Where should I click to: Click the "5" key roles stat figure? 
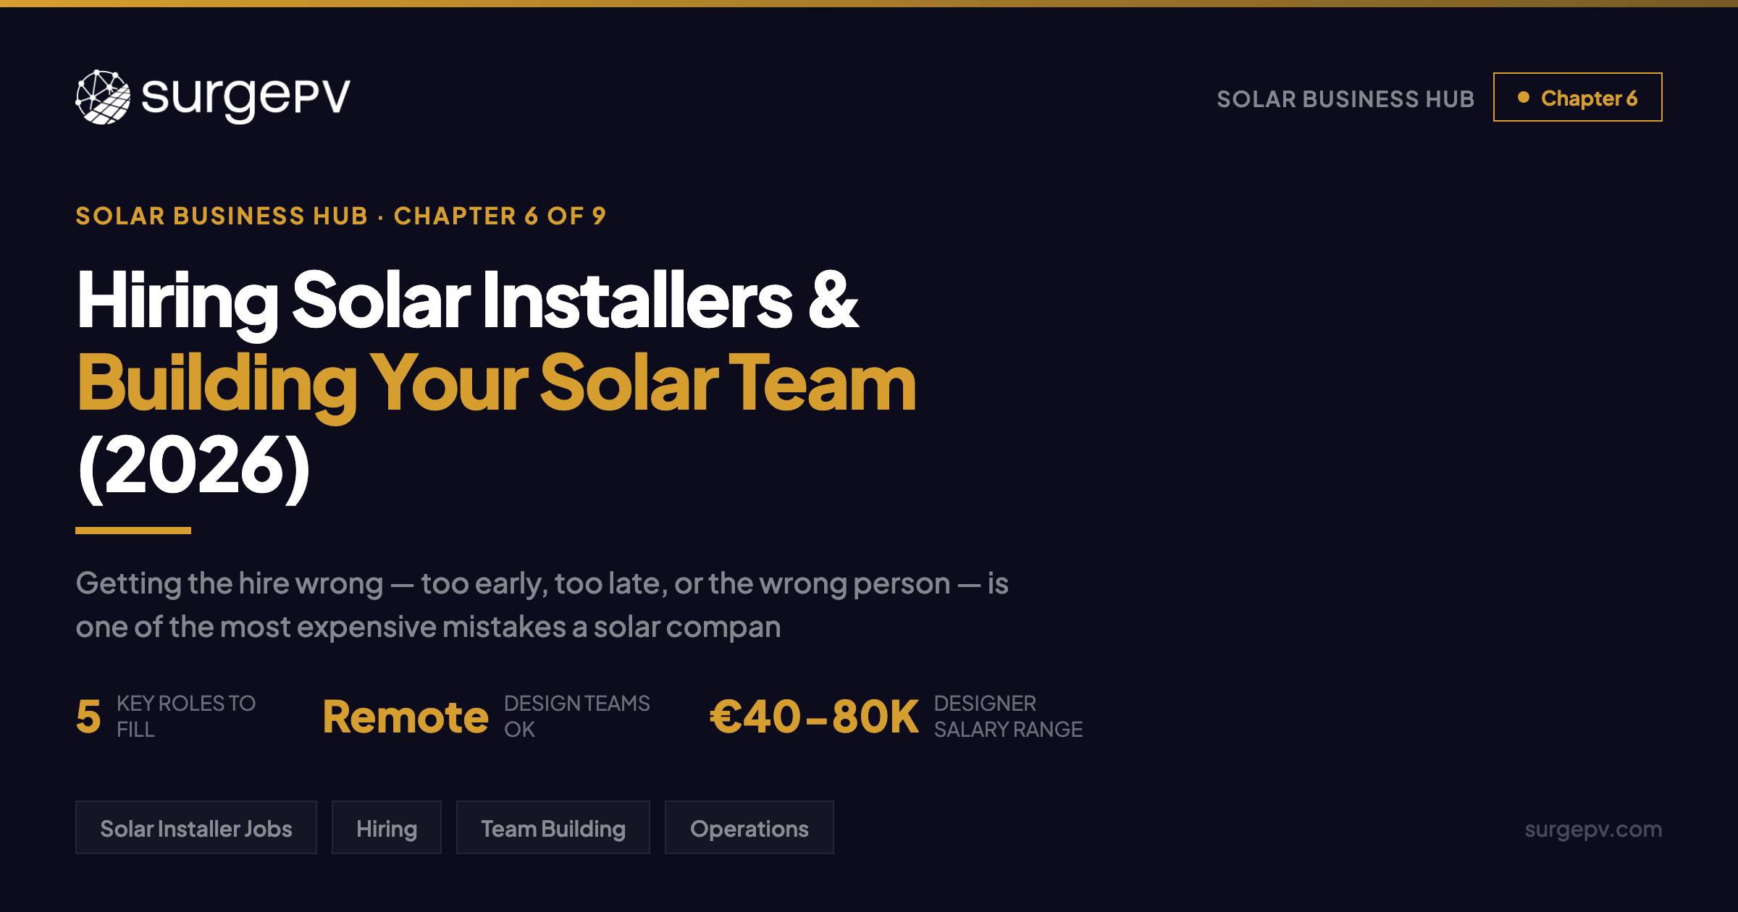87,718
